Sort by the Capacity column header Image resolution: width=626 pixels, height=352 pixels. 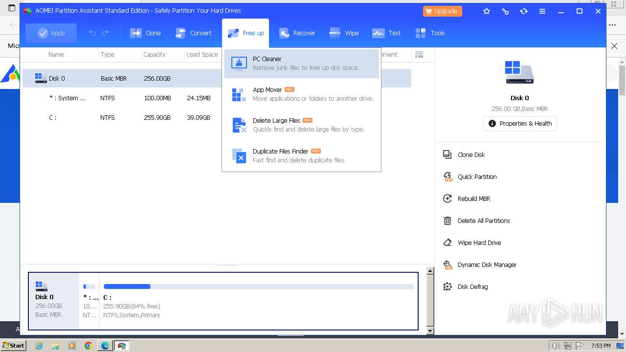point(154,54)
